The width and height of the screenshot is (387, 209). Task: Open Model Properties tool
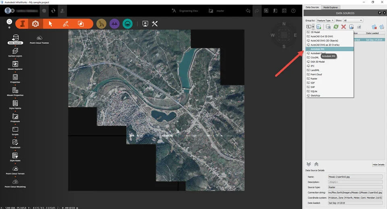[x=15, y=91]
